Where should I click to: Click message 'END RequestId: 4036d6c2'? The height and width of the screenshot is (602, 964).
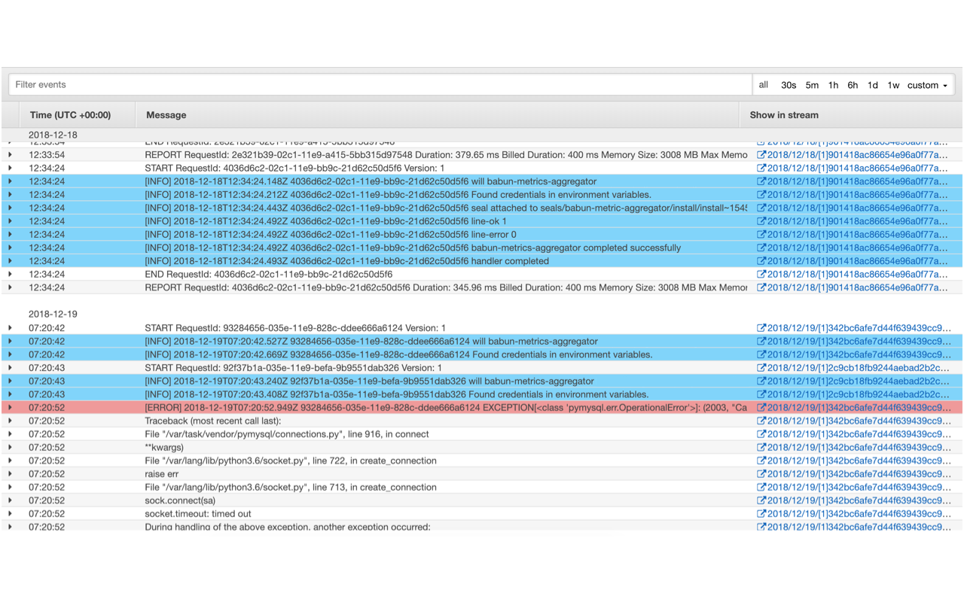(x=269, y=275)
